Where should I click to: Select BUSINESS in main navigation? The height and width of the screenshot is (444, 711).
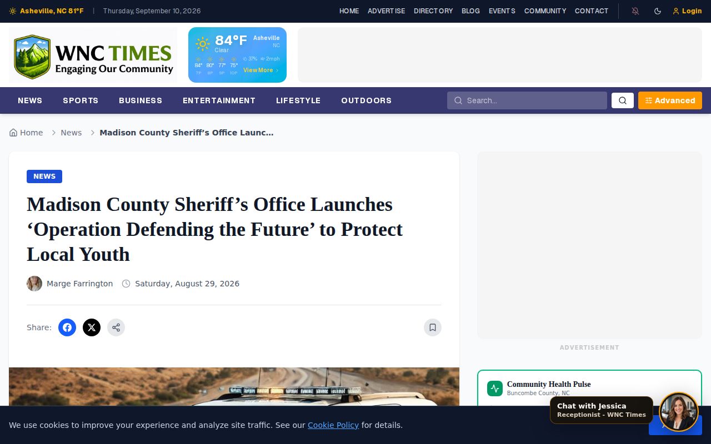pos(141,100)
